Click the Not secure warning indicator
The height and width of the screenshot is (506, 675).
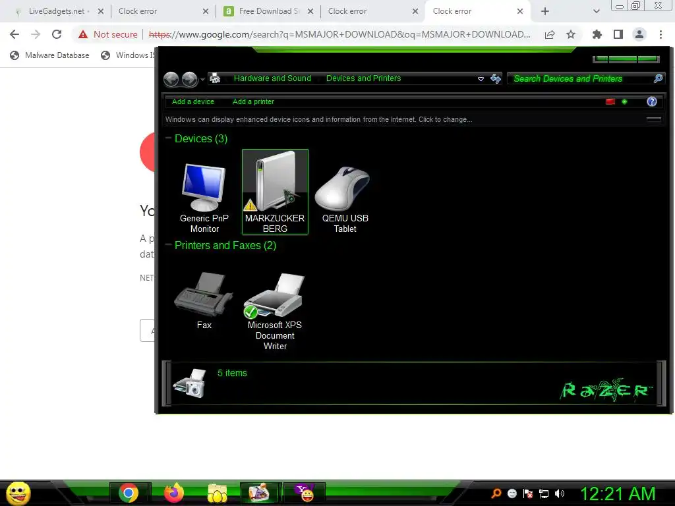(107, 34)
